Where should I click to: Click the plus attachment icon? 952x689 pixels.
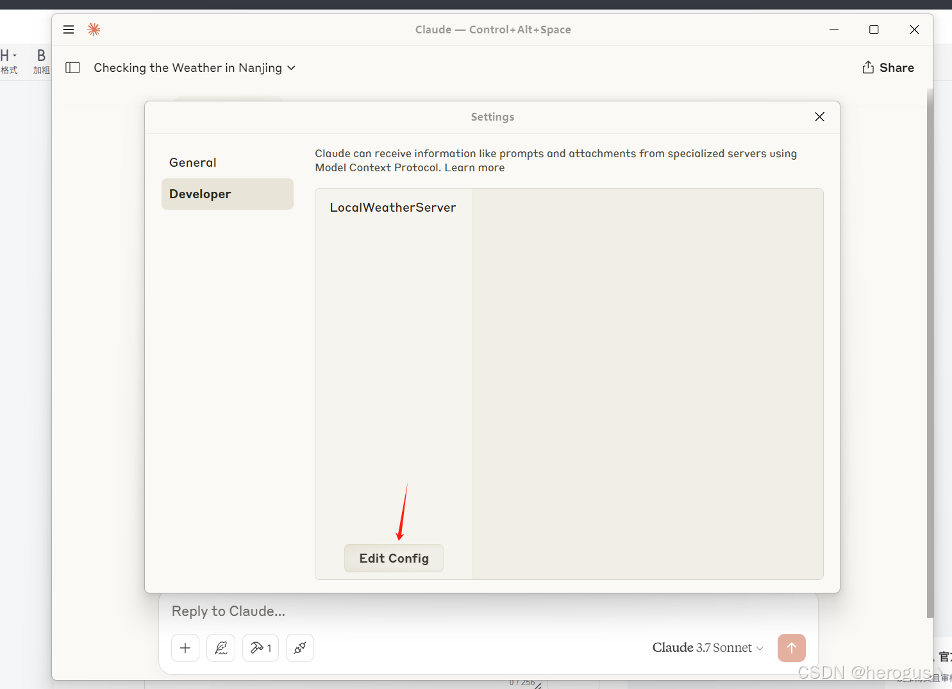pos(185,648)
